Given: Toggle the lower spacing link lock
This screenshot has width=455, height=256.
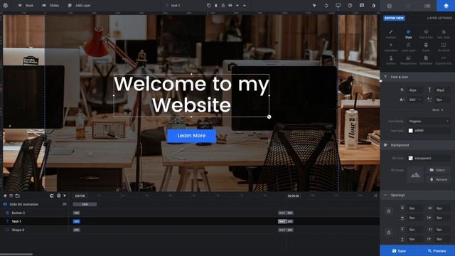Looking at the screenshot, I should click(x=389, y=233).
